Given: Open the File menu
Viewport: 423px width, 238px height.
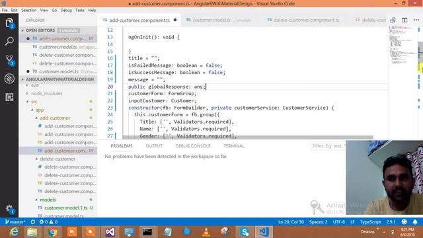Looking at the screenshot, I should [5, 11].
